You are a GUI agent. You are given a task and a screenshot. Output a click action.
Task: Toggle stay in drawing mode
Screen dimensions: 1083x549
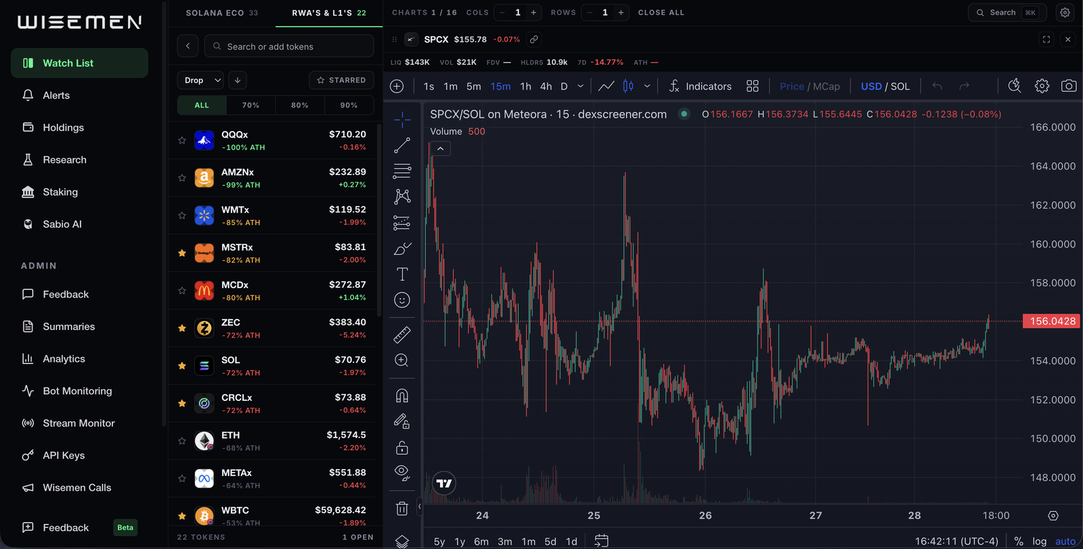402,422
